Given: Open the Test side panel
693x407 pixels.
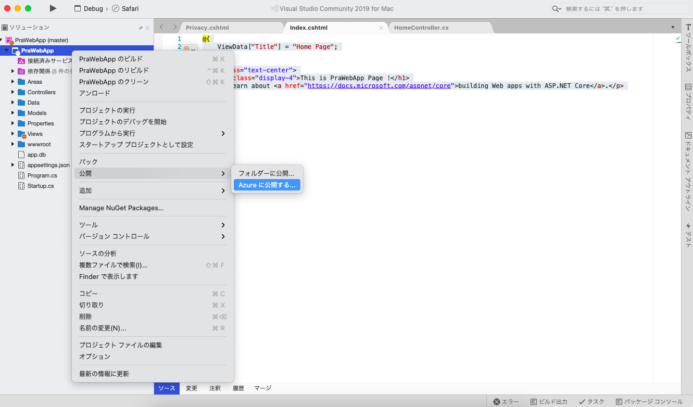Looking at the screenshot, I should pos(688,234).
